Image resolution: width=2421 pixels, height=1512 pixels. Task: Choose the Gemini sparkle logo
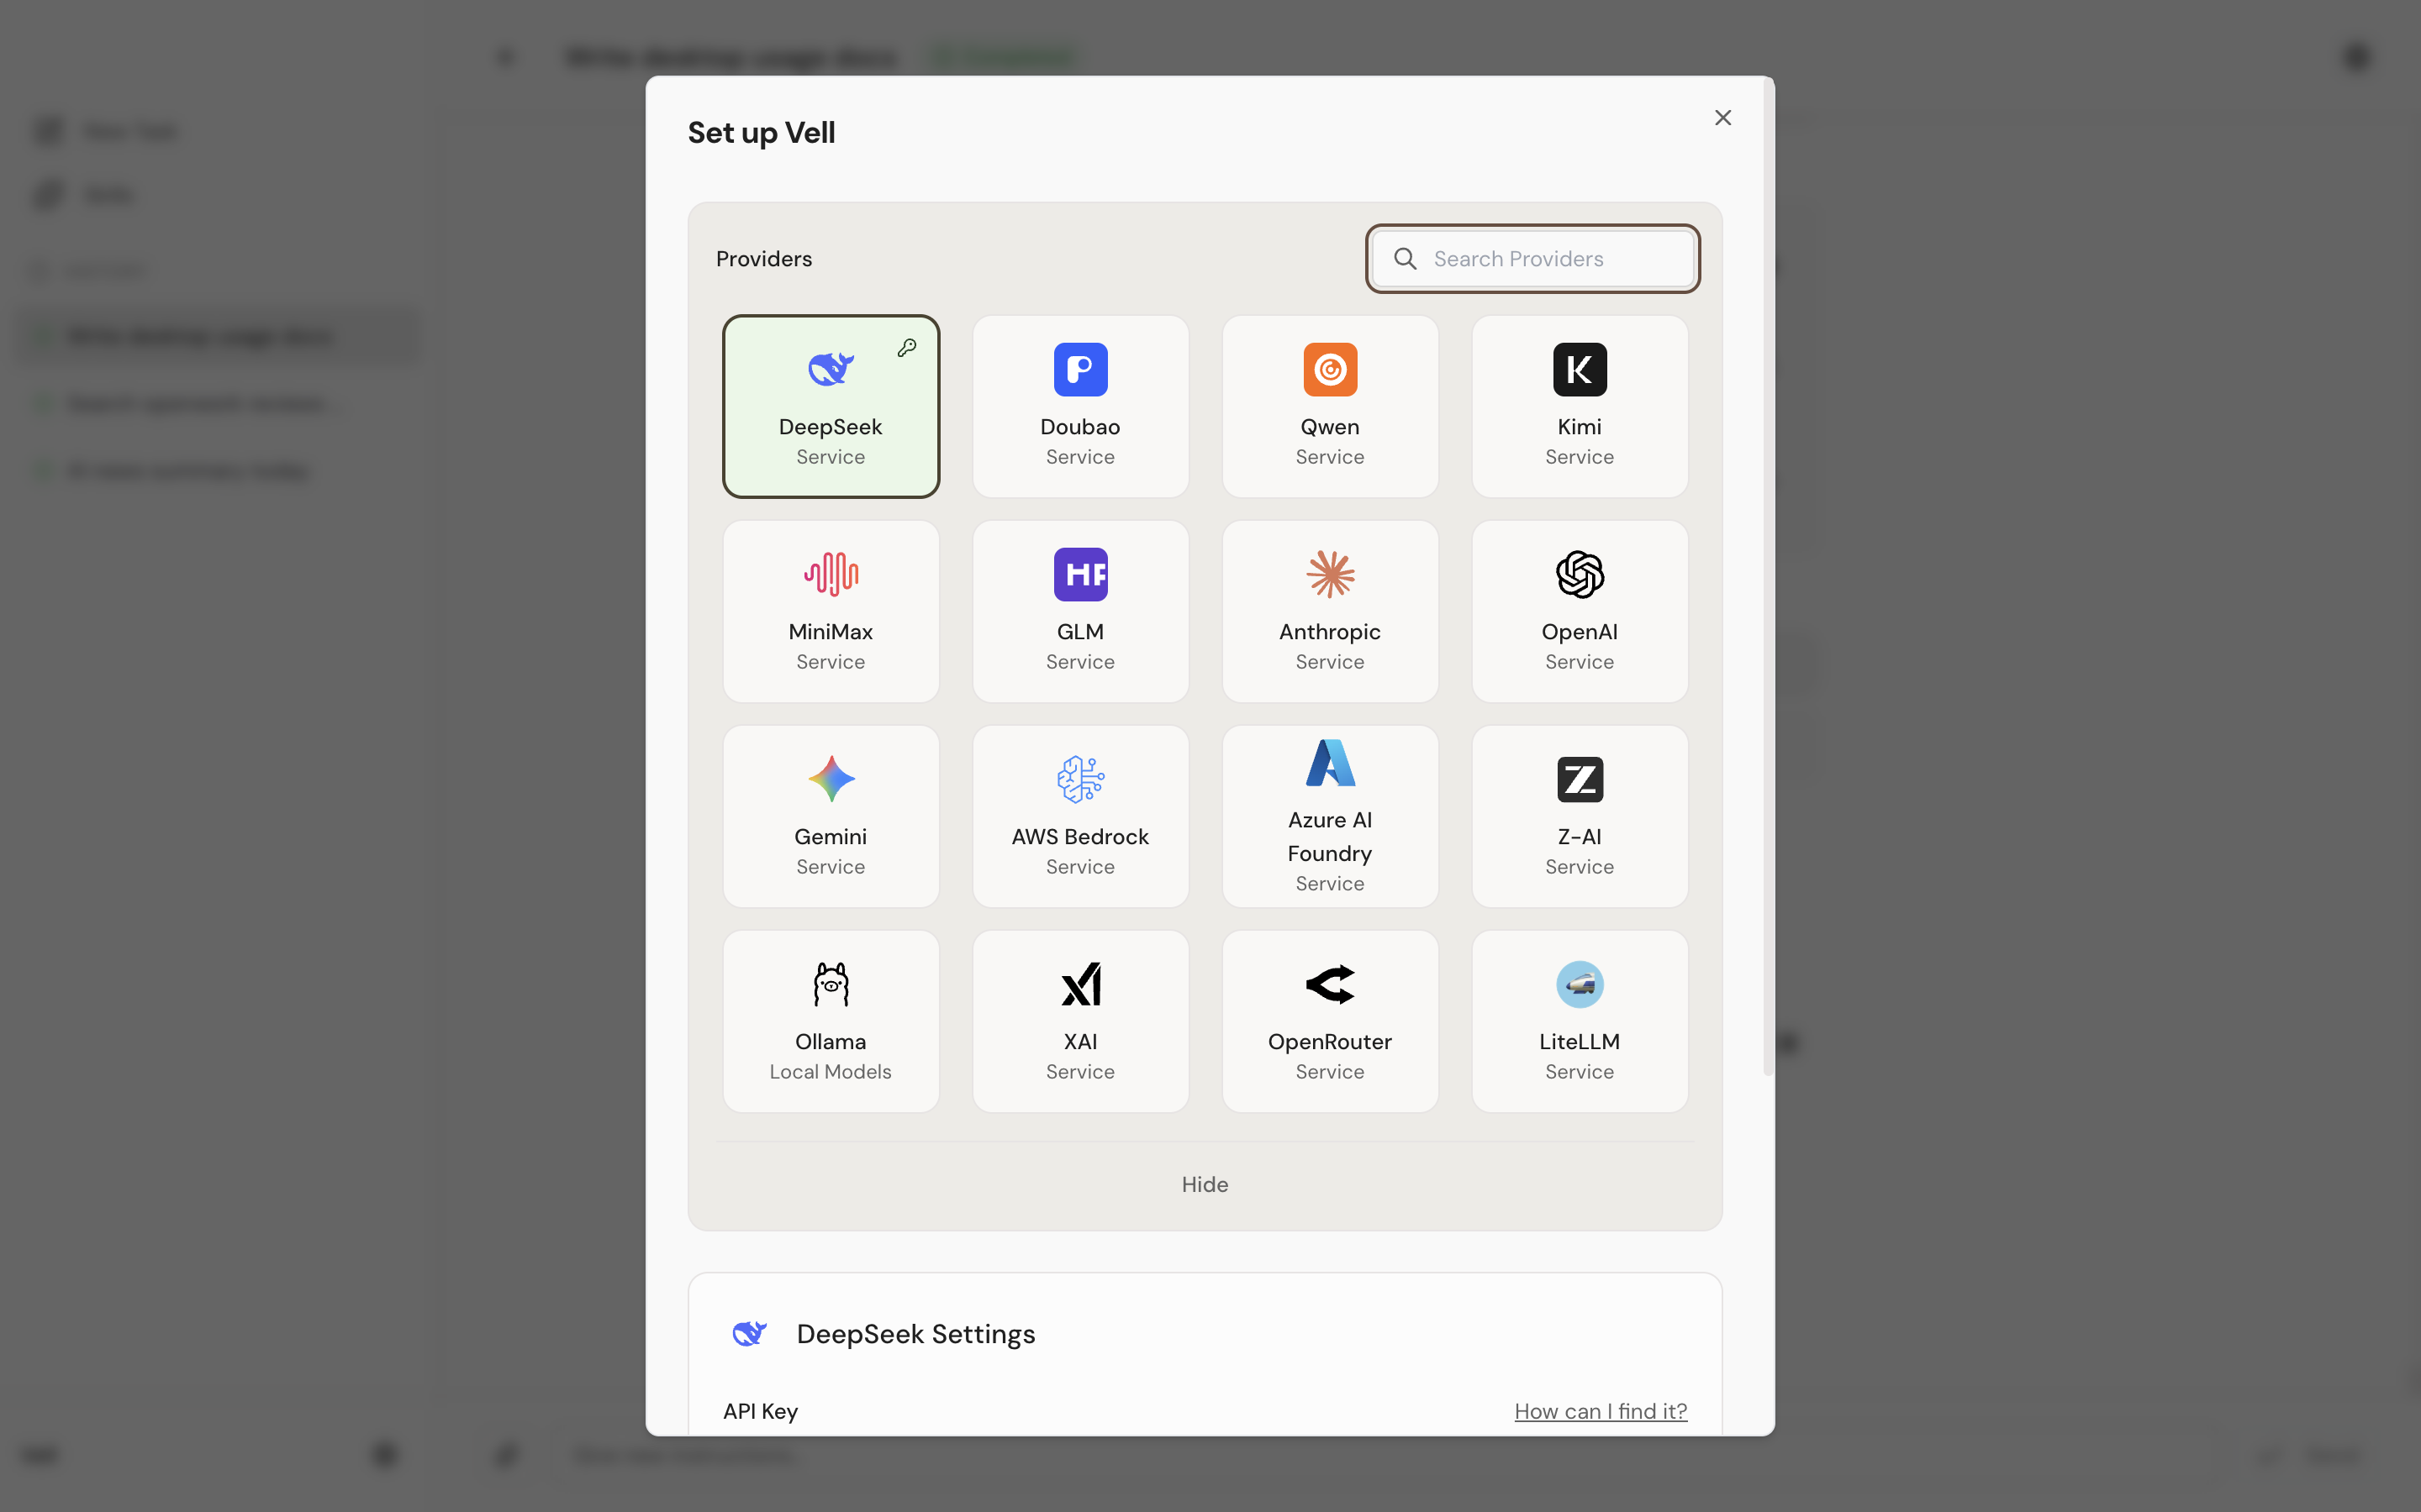point(831,779)
